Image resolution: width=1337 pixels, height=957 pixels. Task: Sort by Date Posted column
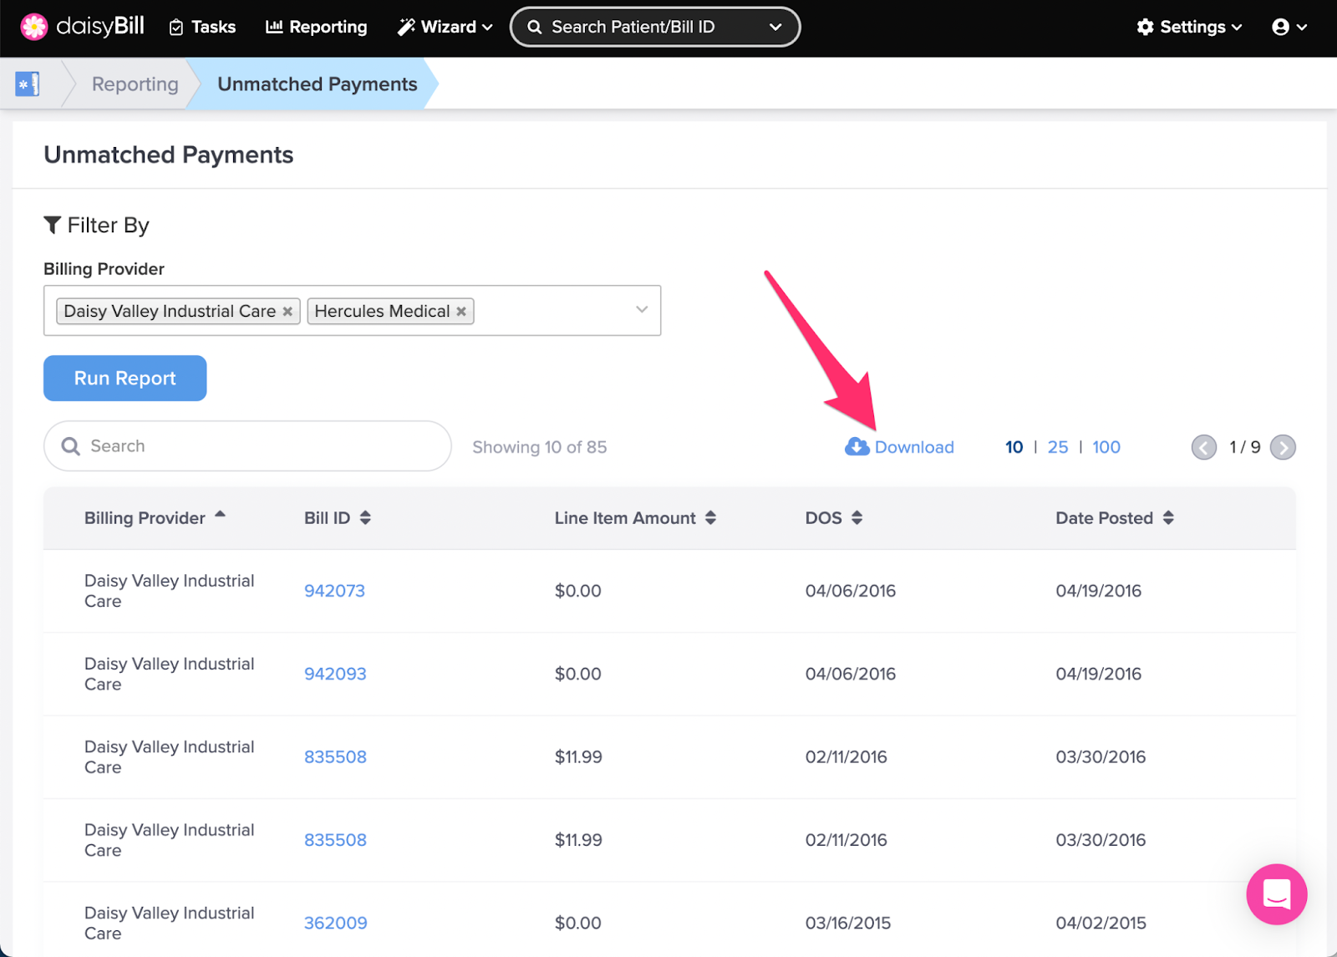coord(1115,517)
